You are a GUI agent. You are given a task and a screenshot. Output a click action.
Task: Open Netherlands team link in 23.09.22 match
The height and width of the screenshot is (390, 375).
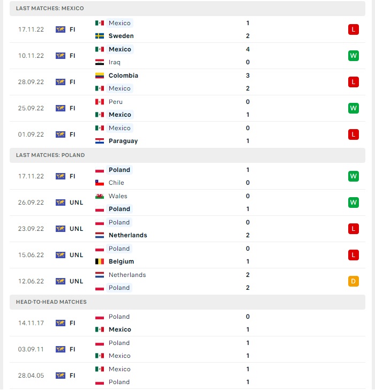[x=128, y=235]
